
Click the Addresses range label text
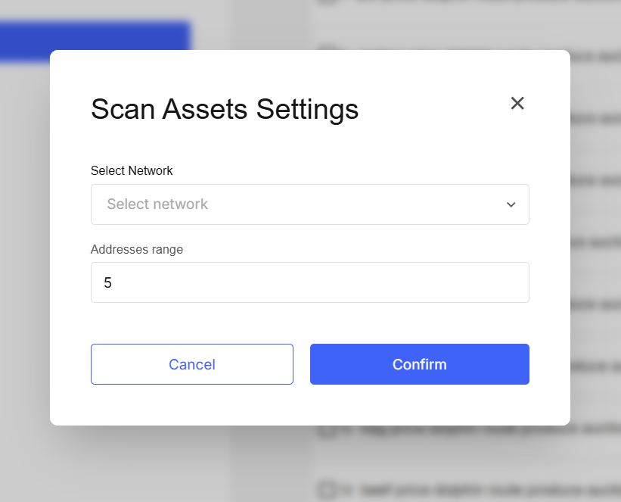pyautogui.click(x=137, y=249)
